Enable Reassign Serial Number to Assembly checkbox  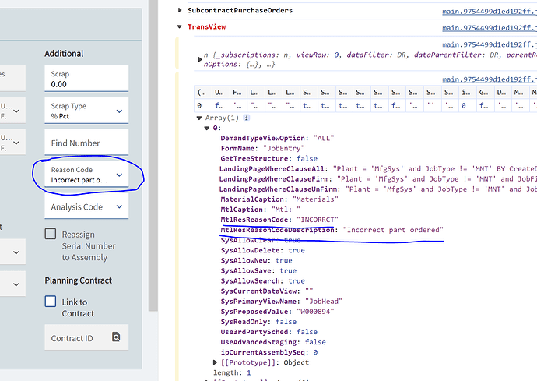coord(51,235)
